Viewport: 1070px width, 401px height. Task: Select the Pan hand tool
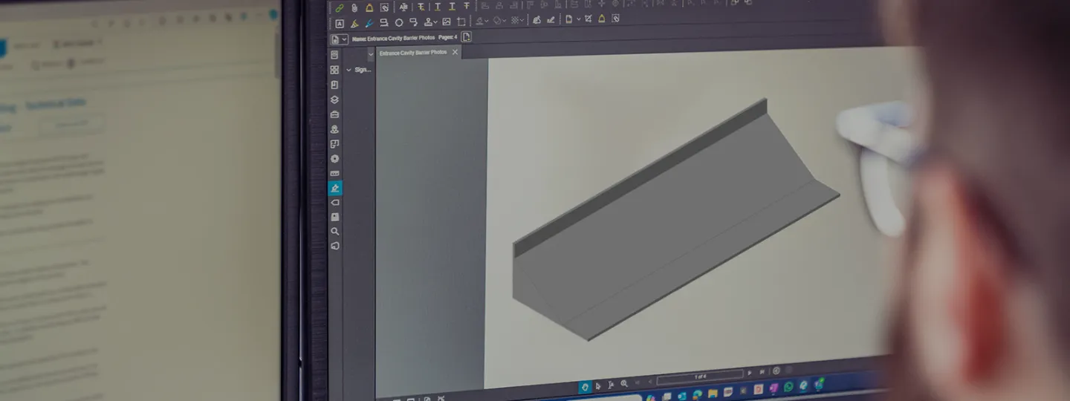point(585,387)
